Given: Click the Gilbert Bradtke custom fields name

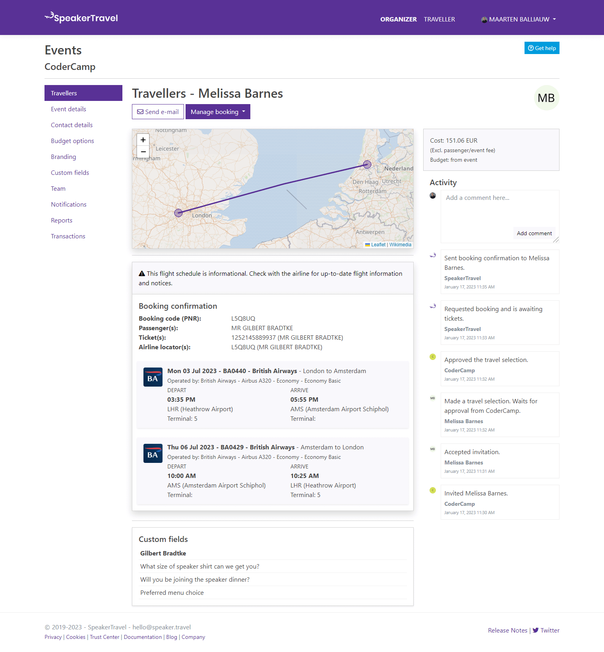Looking at the screenshot, I should (163, 553).
